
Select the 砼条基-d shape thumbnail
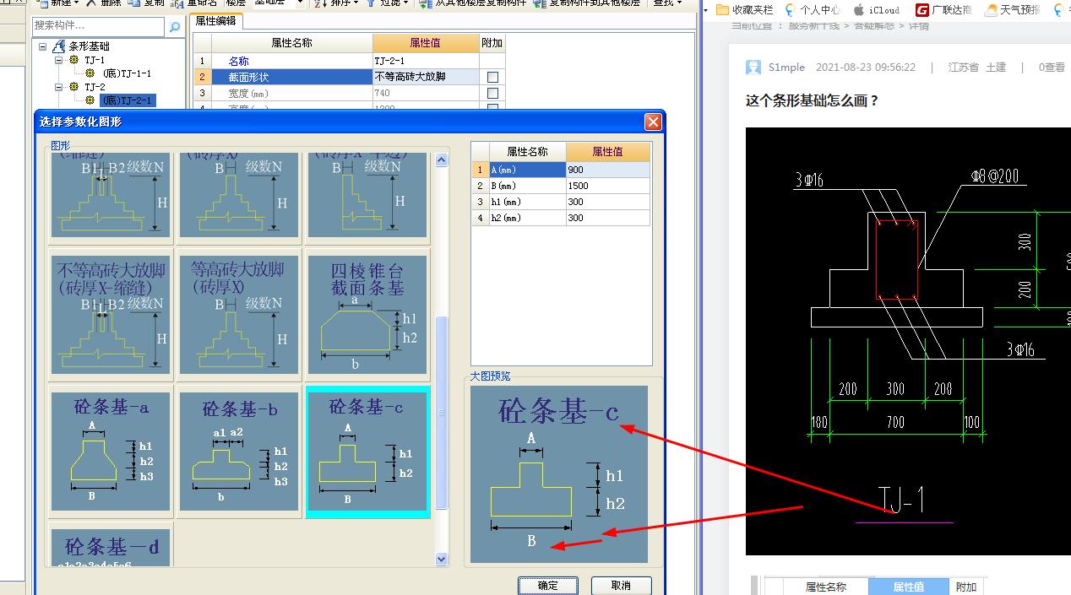[x=111, y=546]
